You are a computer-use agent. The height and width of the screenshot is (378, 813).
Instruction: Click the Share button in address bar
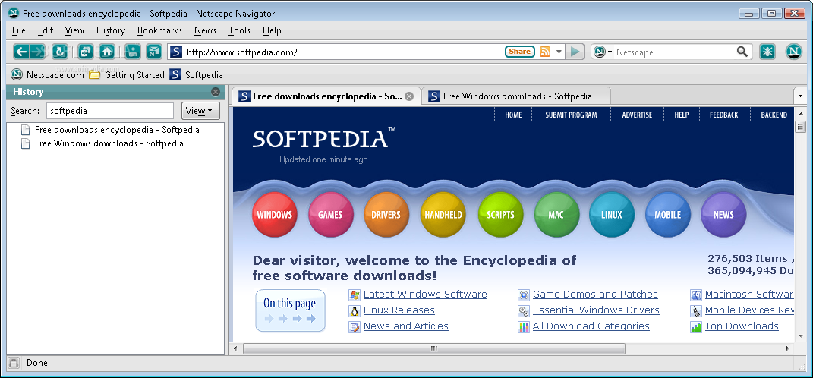pos(519,52)
